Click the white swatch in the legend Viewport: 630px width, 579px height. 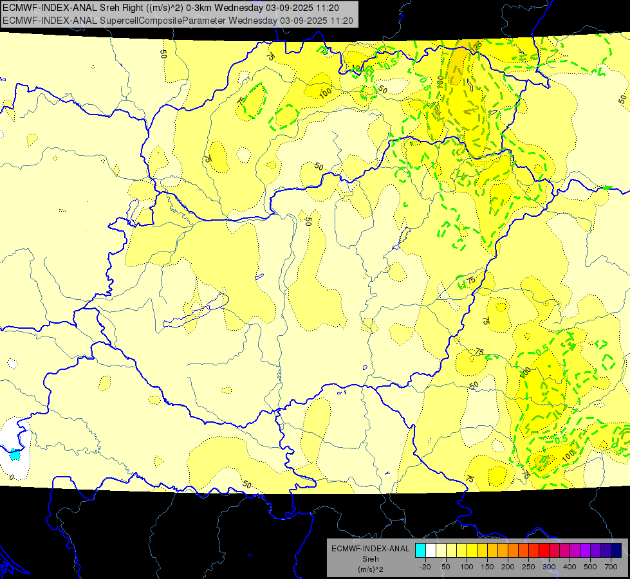pyautogui.click(x=431, y=551)
